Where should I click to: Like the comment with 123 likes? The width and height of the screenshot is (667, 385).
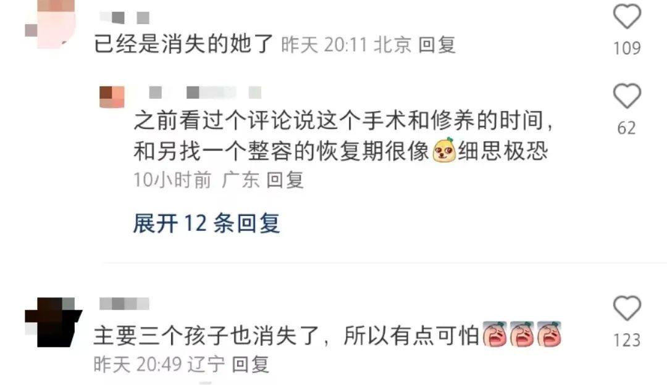[x=627, y=308]
